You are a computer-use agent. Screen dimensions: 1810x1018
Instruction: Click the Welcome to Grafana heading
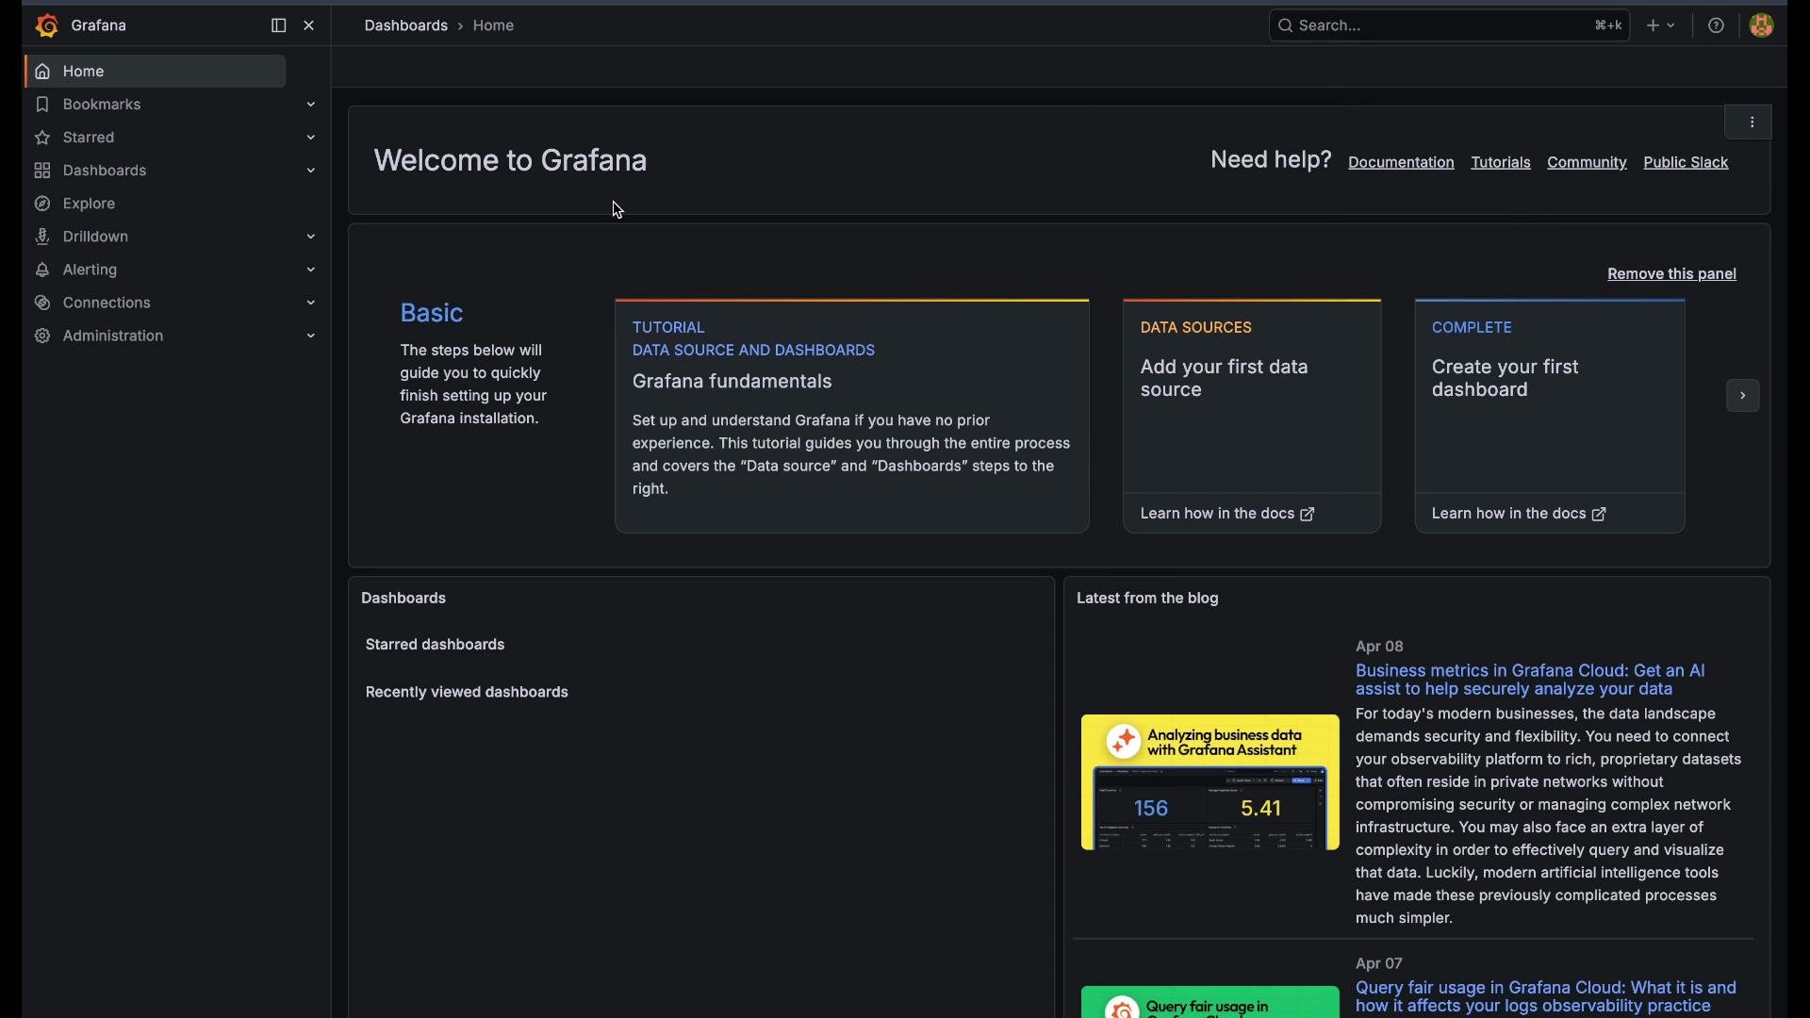[510, 161]
